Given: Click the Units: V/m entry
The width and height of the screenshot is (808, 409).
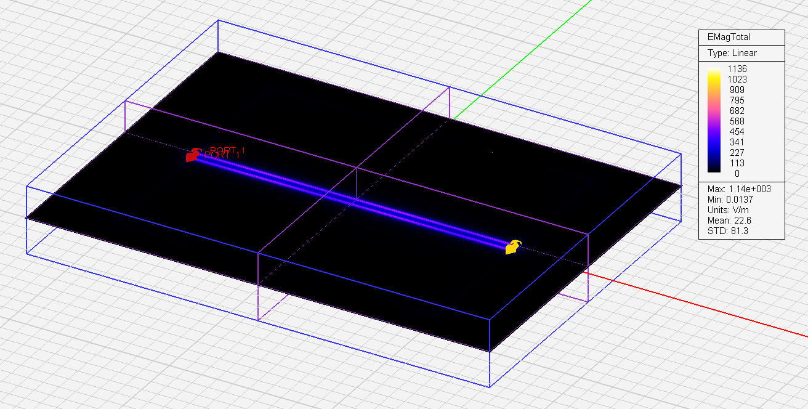Looking at the screenshot, I should [x=728, y=210].
